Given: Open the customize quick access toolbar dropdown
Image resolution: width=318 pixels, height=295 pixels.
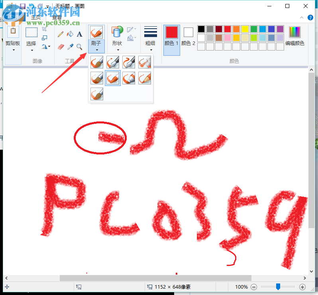Looking at the screenshot, I should (x=48, y=7).
